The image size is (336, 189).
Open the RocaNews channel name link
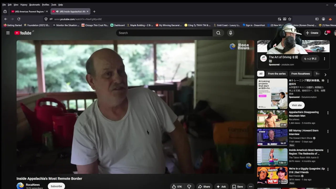[33, 185]
